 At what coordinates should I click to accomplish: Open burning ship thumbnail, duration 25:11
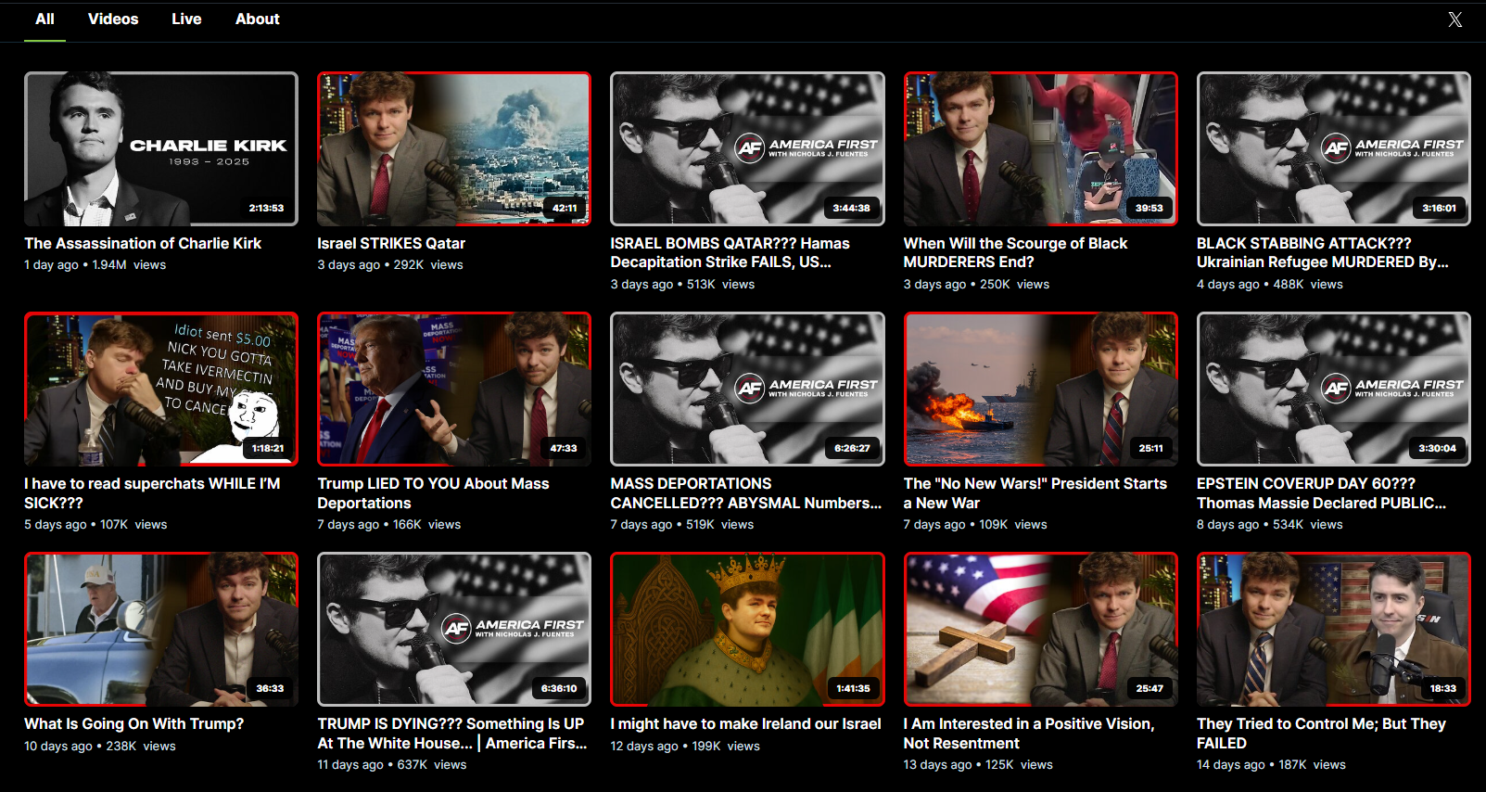(1041, 389)
